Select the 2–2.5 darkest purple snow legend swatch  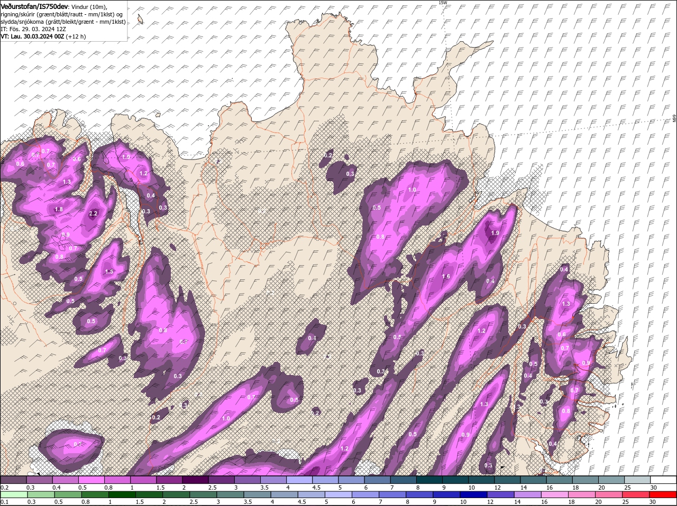click(195, 480)
